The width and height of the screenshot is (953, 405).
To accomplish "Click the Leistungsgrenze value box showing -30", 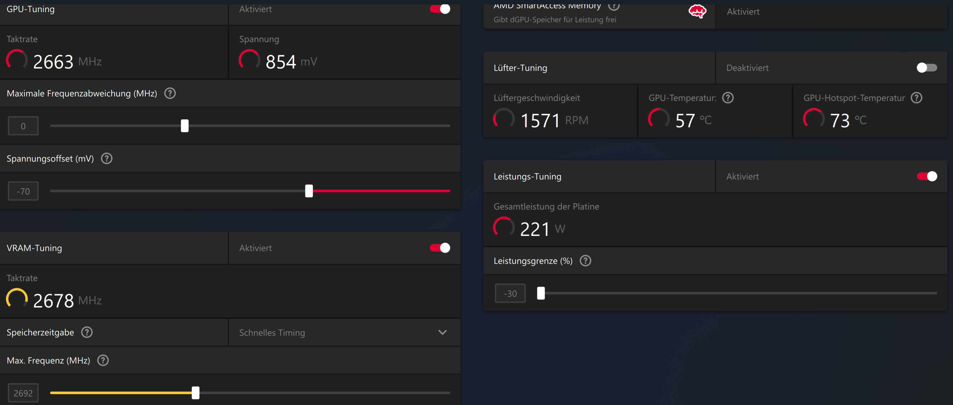I will tap(510, 294).
